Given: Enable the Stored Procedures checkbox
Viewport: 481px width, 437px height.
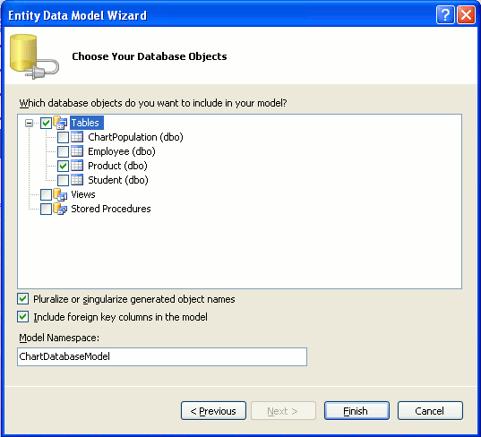Looking at the screenshot, I should pyautogui.click(x=46, y=210).
